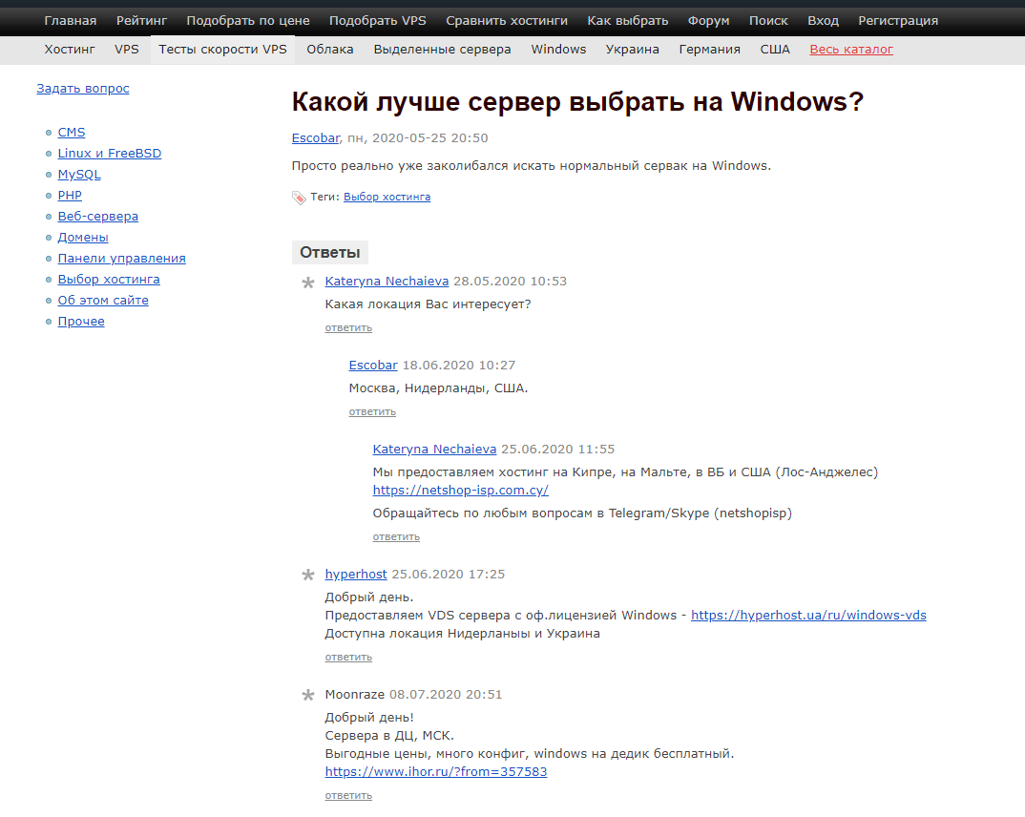This screenshot has width=1025, height=817.
Task: Select the Linux и FreeBSD category
Action: 110,154
